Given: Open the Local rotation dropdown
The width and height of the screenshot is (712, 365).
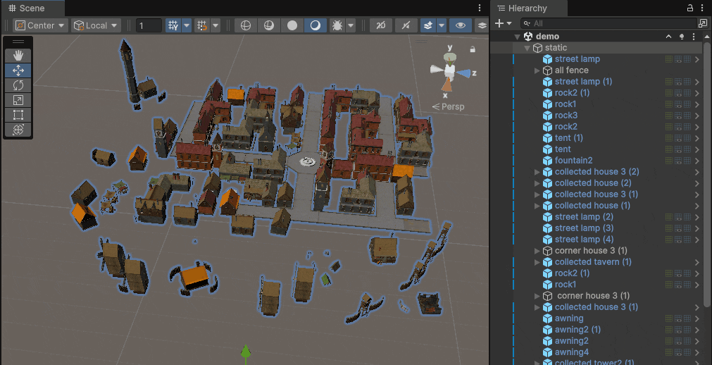Looking at the screenshot, I should tap(96, 25).
